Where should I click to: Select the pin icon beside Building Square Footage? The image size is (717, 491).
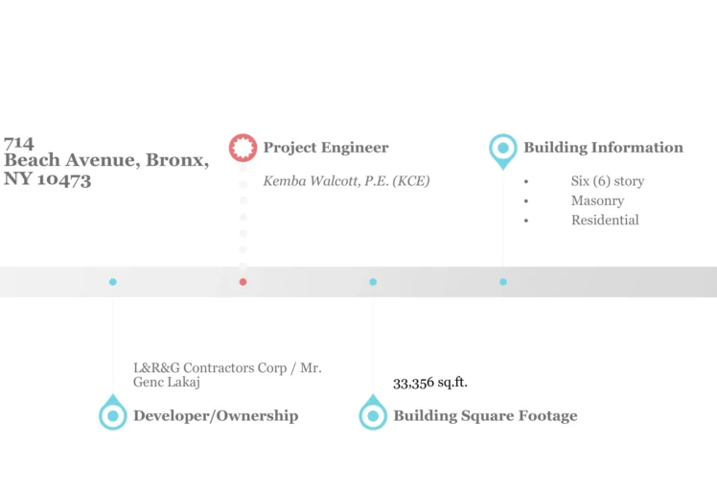(373, 415)
